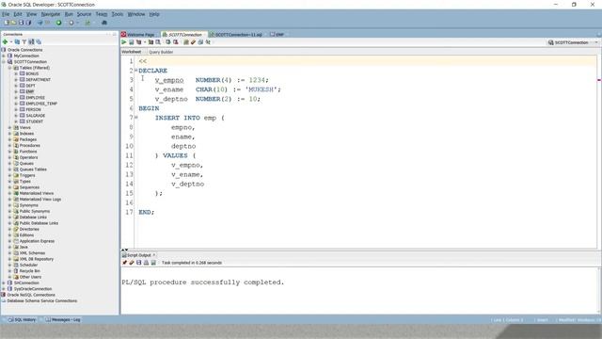Screen dimensions: 602x339
Task: Expand the Triggers node
Action: 10,175
